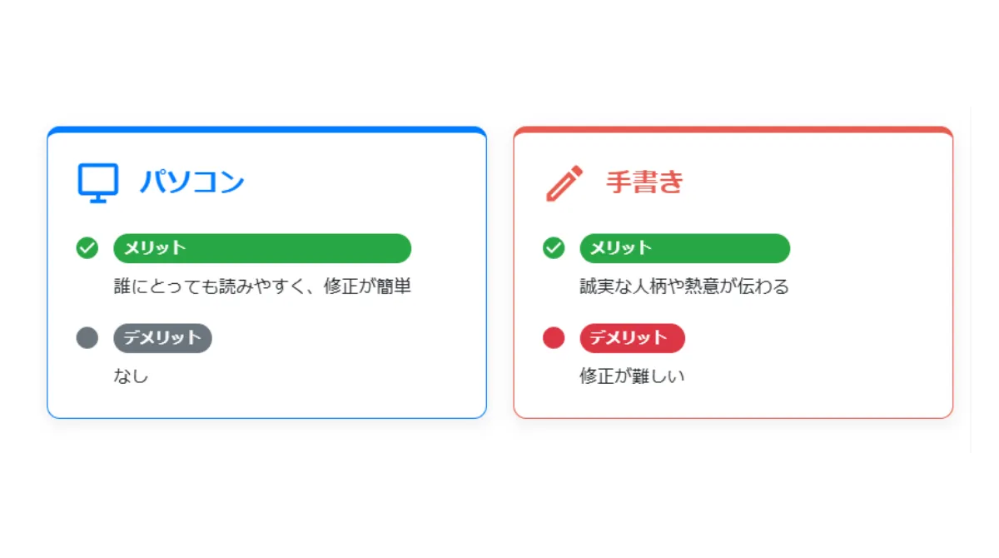This screenshot has width=999, height=558.
Task: Click the green checkmark in 手書き card
Action: (x=554, y=248)
